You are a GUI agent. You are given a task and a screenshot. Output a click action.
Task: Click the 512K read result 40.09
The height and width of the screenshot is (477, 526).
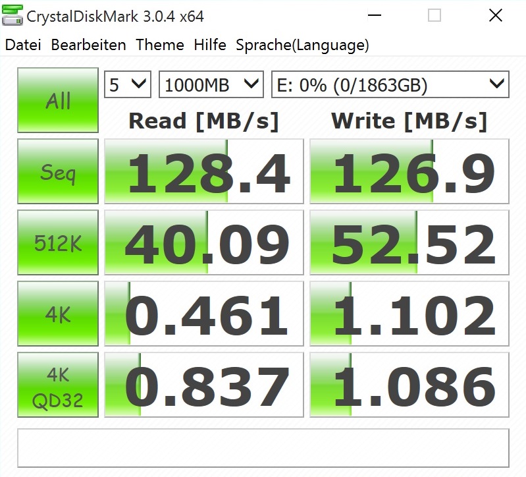tap(204, 243)
